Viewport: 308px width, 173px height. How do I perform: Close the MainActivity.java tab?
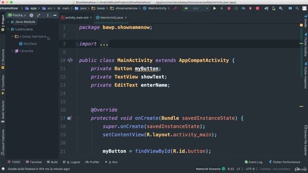(x=126, y=18)
